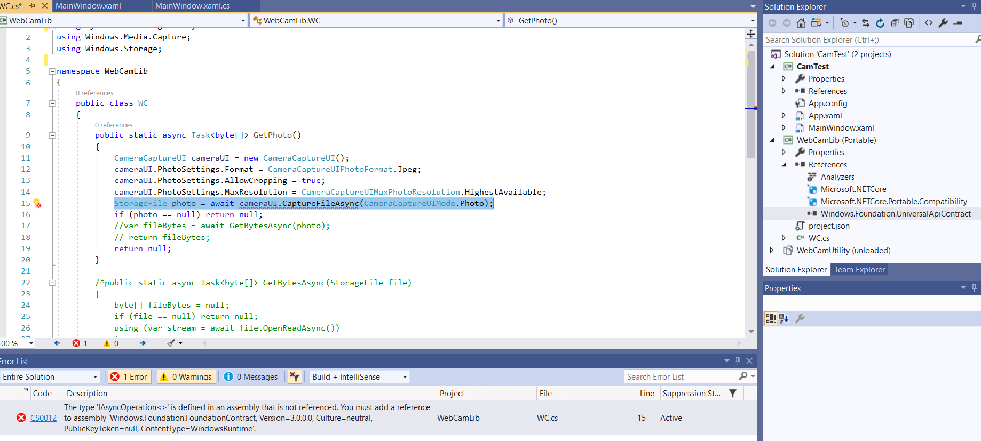Click Collapse All icon in Solution Explorer
Screen dimensions: 981x441
coord(895,23)
